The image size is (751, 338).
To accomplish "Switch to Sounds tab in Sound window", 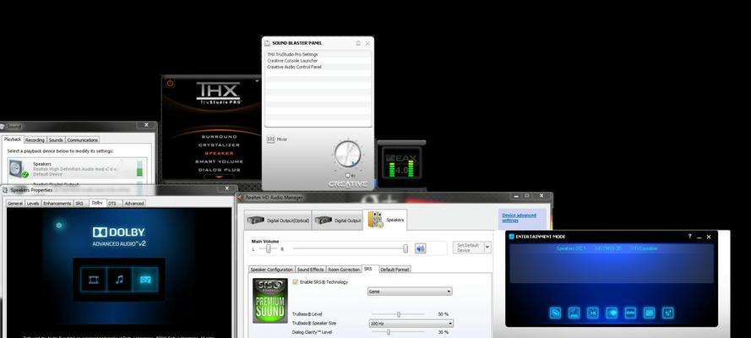I will tap(56, 140).
